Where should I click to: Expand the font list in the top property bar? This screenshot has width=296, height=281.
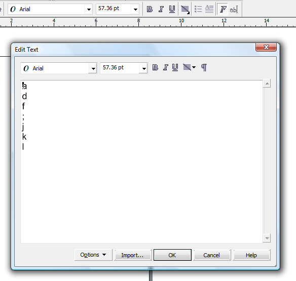point(89,9)
